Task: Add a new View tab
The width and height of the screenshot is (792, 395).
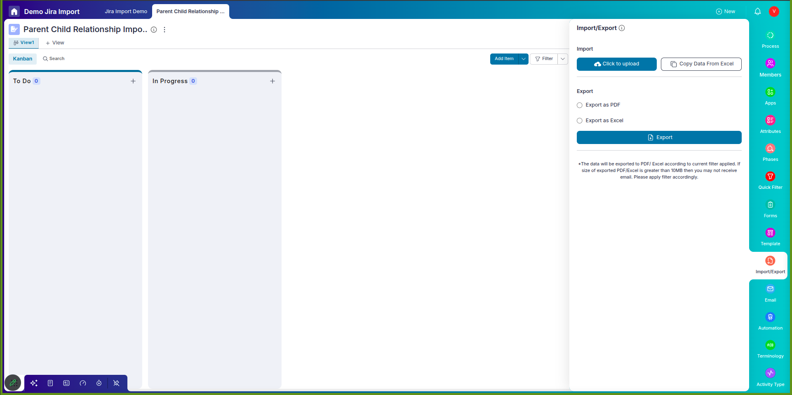Action: coord(55,43)
